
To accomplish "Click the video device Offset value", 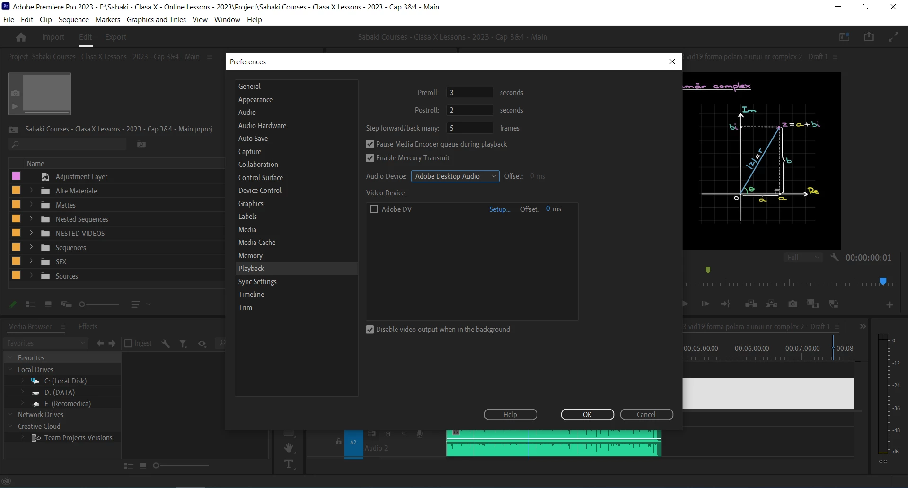I will coord(548,209).
